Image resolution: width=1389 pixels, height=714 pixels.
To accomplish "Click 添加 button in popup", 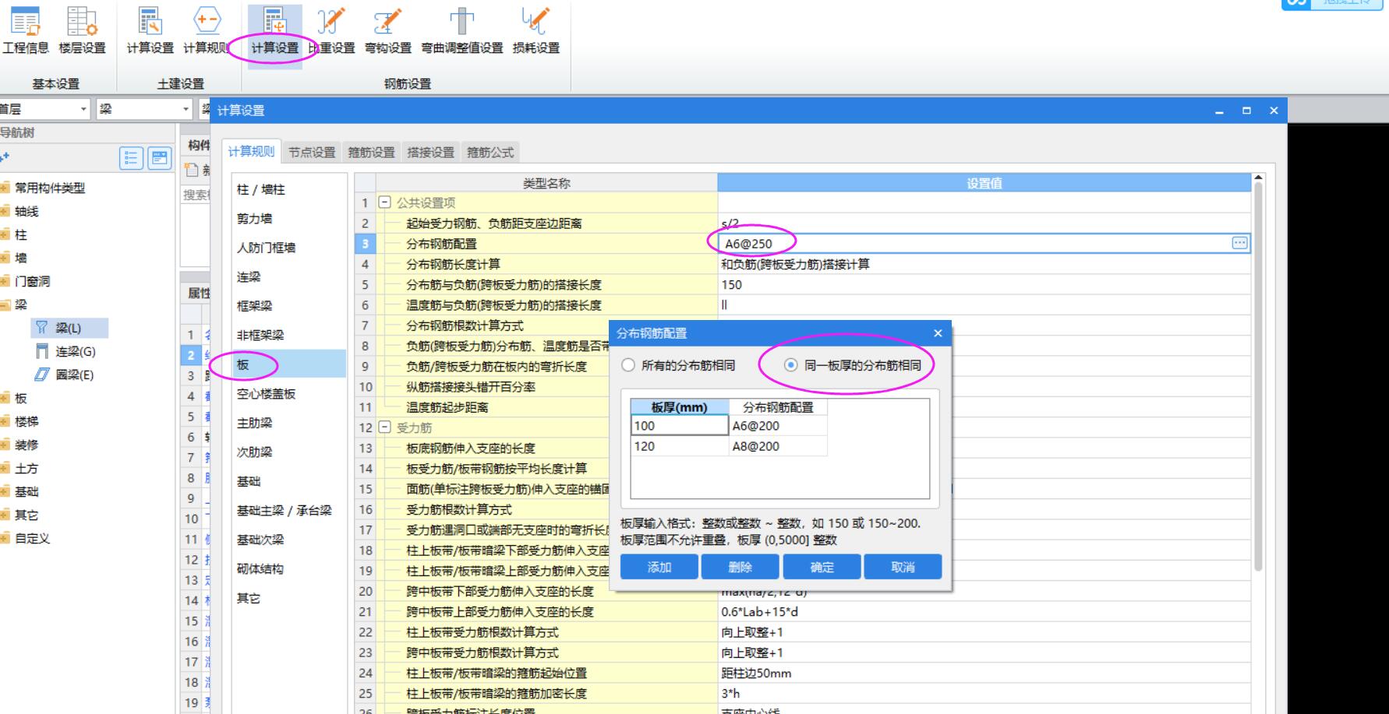I will tap(659, 567).
